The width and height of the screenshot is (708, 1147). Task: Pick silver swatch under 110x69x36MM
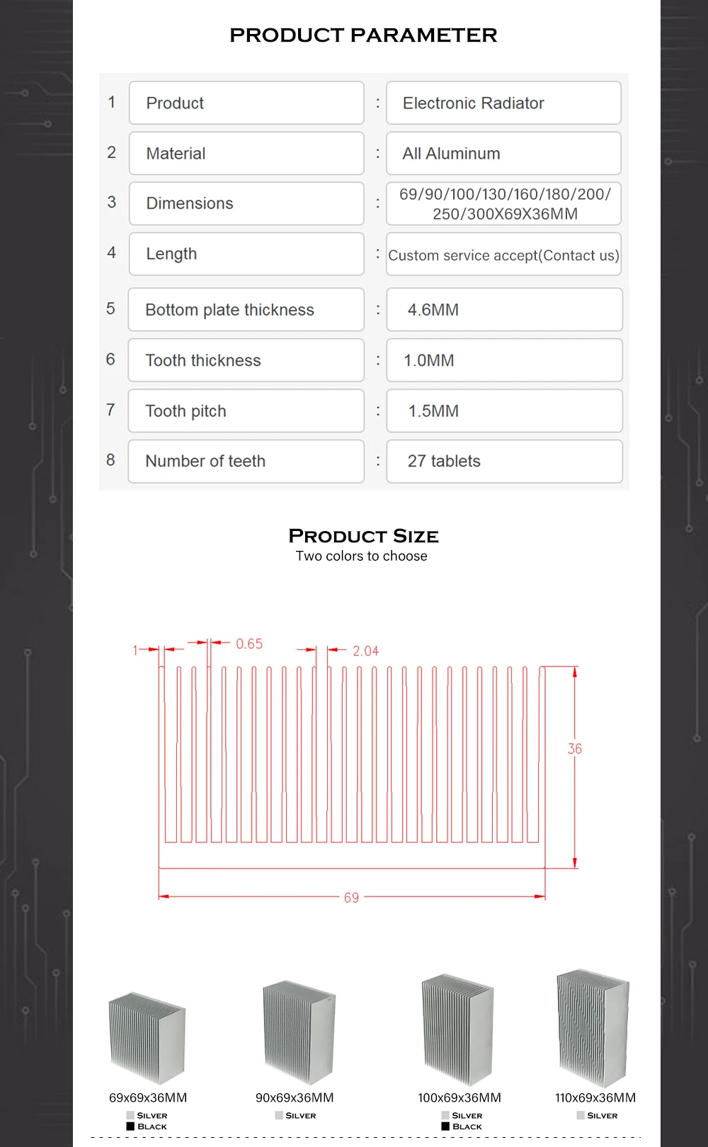[581, 1115]
